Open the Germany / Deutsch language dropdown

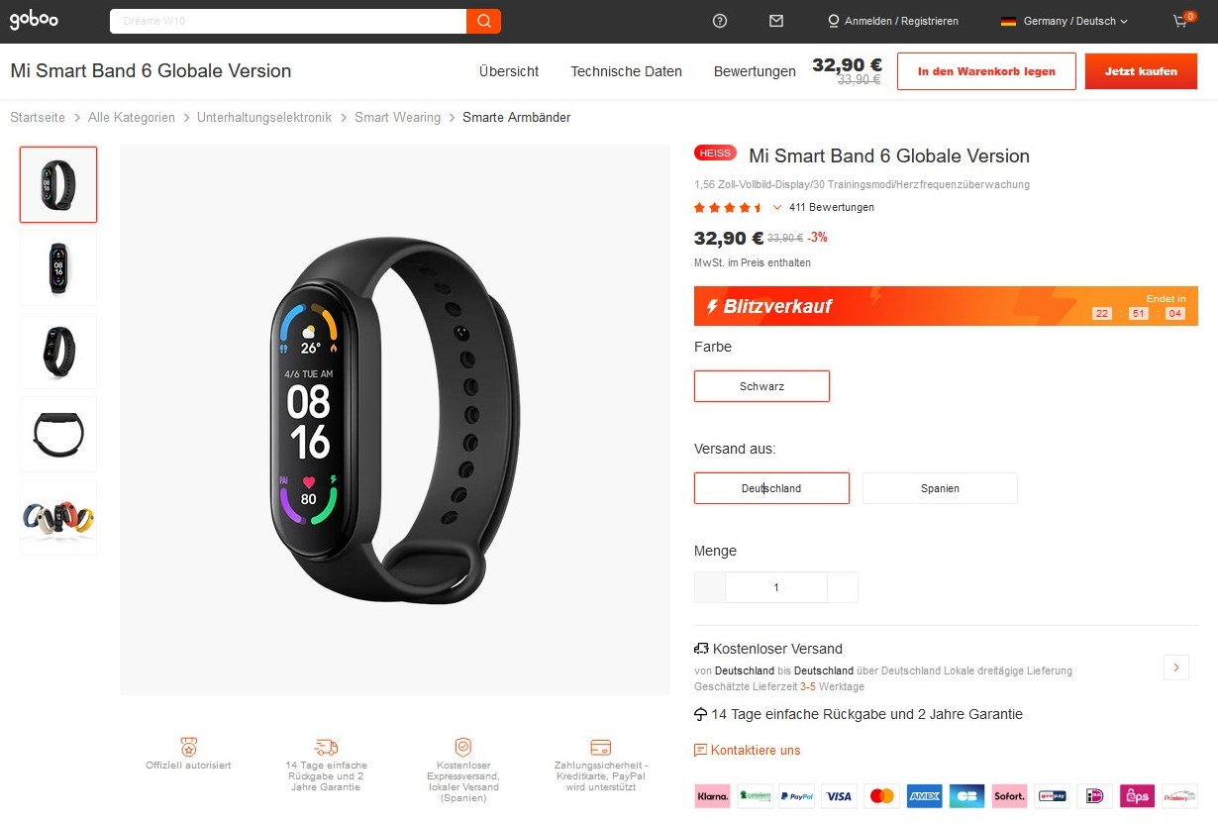point(1065,21)
